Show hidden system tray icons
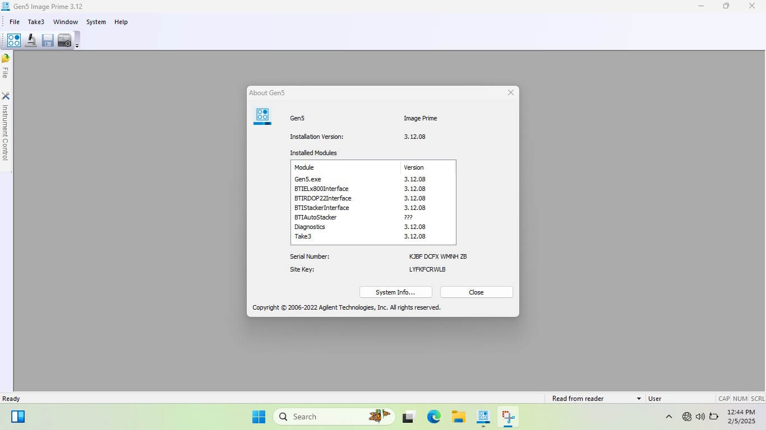The height and width of the screenshot is (430, 766). pyautogui.click(x=668, y=417)
